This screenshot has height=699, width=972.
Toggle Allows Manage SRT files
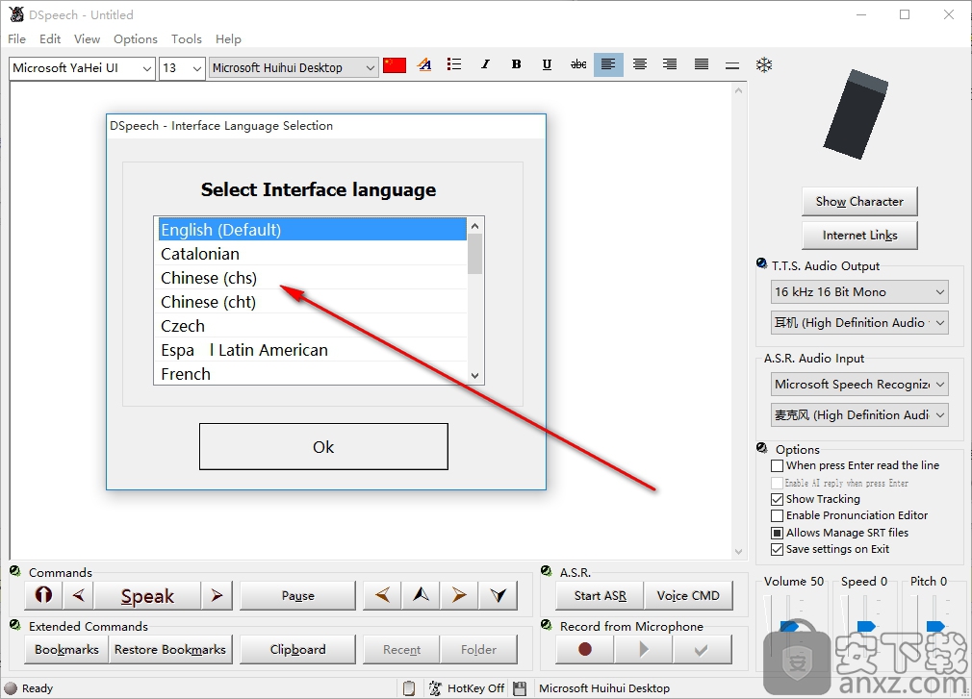pyautogui.click(x=777, y=533)
